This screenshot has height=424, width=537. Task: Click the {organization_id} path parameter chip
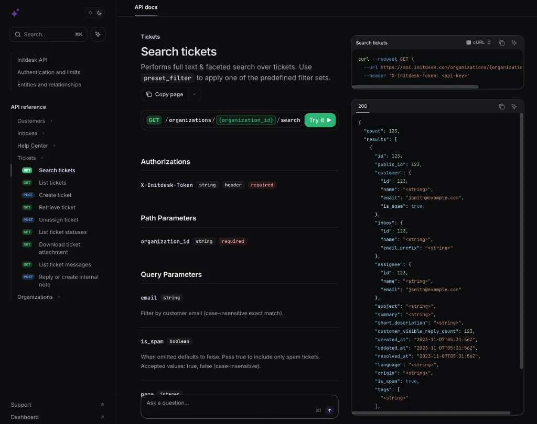246,120
